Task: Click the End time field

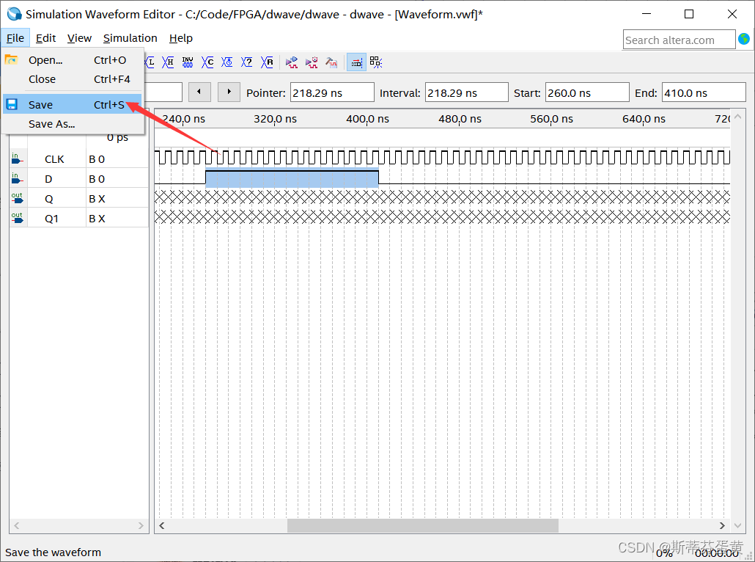Action: pos(704,92)
